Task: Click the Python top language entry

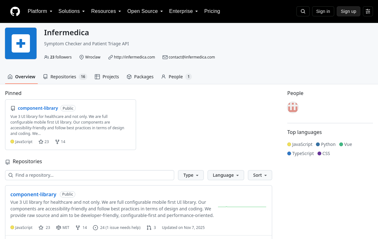Action: [x=326, y=144]
